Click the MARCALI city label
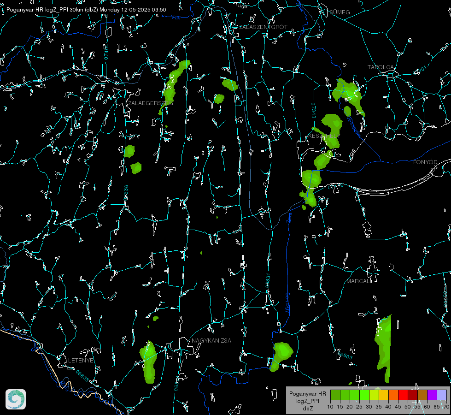 click(x=359, y=281)
